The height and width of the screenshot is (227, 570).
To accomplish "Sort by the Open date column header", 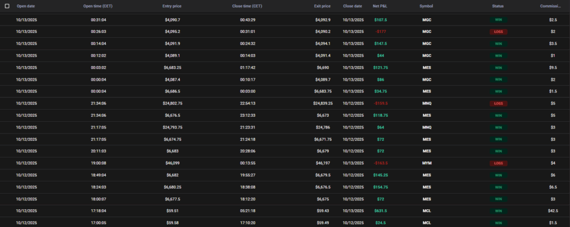I will (27, 6).
